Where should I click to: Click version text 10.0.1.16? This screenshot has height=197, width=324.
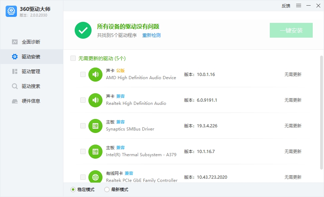[x=206, y=75]
